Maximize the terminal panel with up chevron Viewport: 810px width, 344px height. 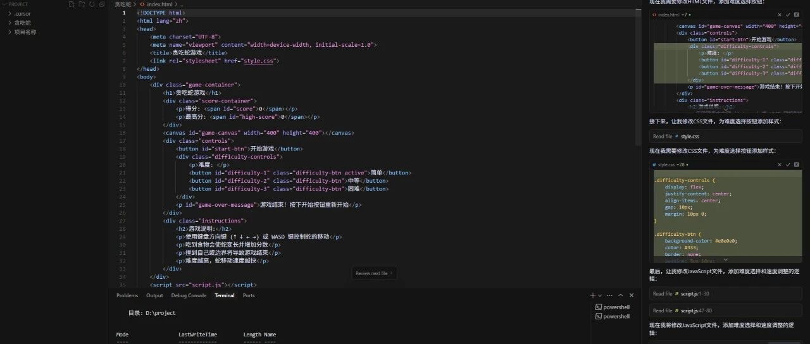pyautogui.click(x=621, y=295)
